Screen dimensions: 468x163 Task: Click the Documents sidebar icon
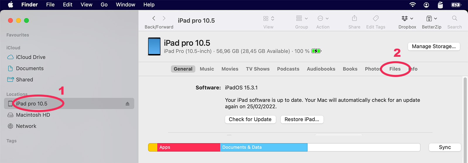(10, 68)
